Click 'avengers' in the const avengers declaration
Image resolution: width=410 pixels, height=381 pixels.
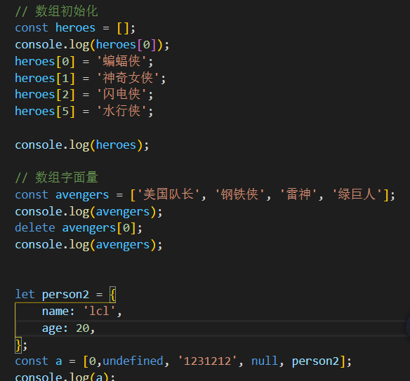coord(82,195)
